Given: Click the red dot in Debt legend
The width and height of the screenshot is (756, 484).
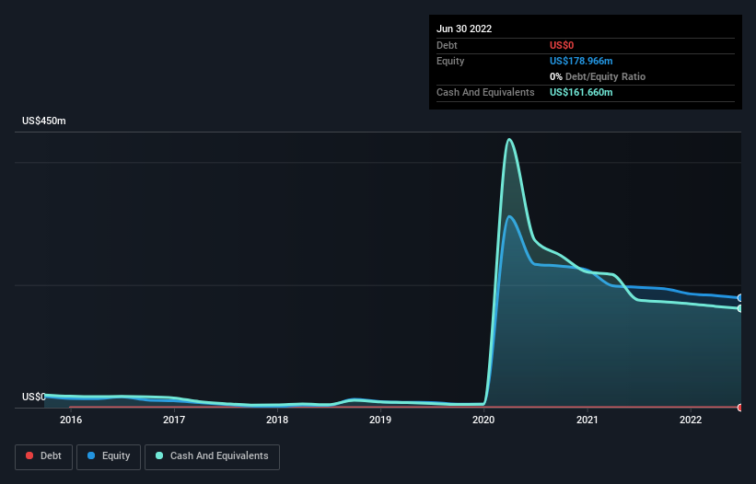Looking at the screenshot, I should (29, 455).
